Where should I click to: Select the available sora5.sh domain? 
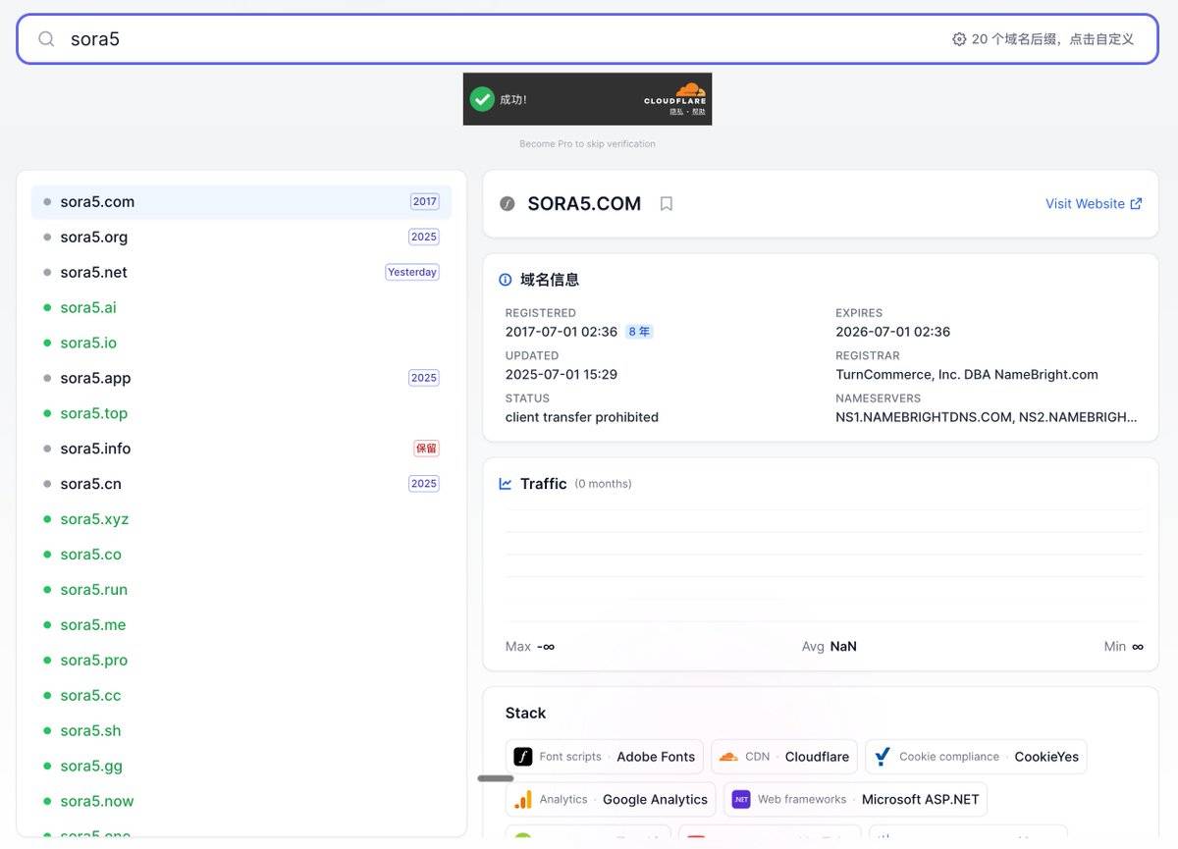(241, 731)
